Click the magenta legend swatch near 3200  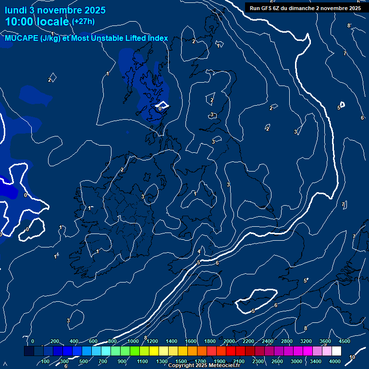(x=307, y=352)
